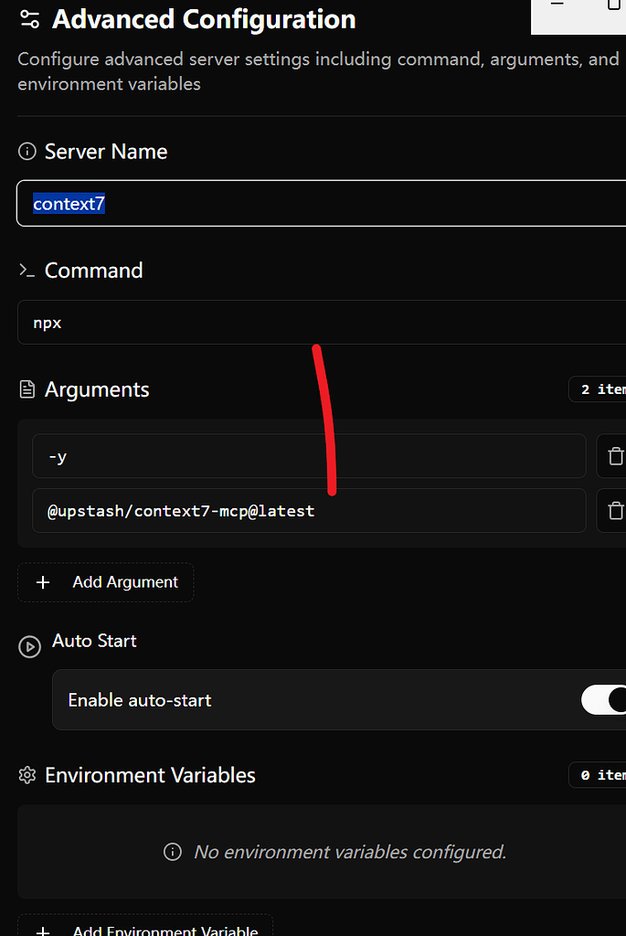Click the Arguments 2 items badge

[598, 389]
